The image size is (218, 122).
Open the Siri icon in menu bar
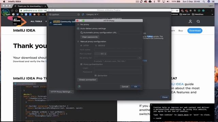click(208, 1)
